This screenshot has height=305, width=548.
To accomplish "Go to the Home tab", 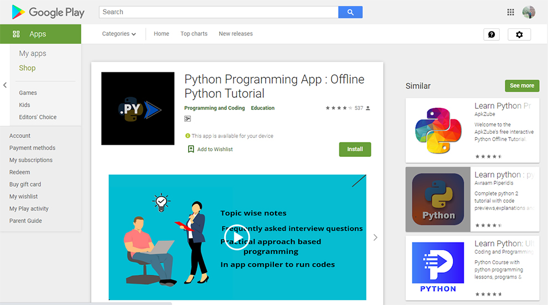I will point(162,34).
